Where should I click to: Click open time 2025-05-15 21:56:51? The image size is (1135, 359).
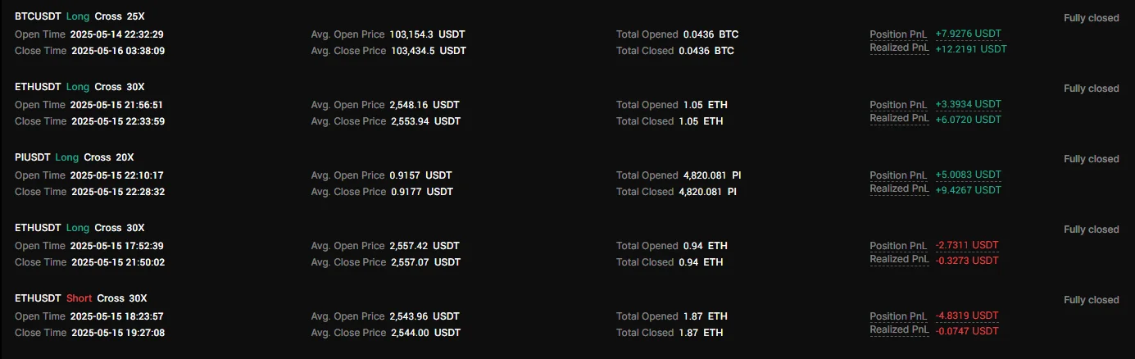coord(116,105)
